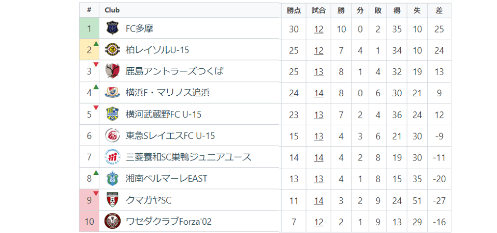
Task: Click the red rank 10 cell
Action: [x=89, y=222]
